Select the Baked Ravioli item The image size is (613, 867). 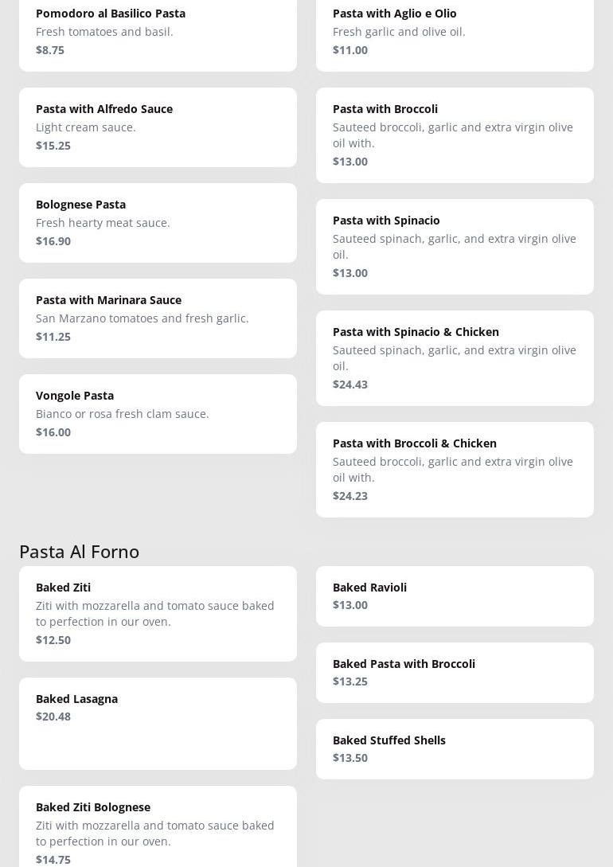(x=455, y=596)
